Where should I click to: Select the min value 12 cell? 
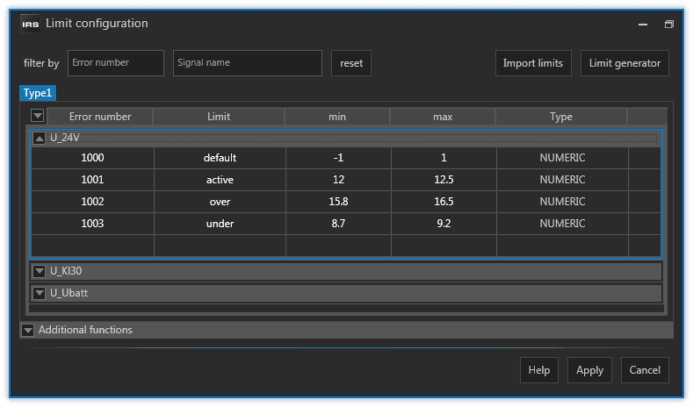pyautogui.click(x=338, y=180)
